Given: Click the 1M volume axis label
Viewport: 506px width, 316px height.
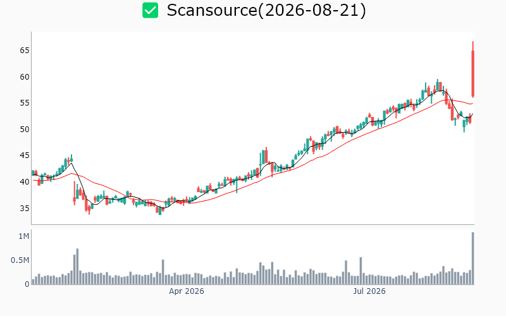Looking at the screenshot, I should [x=24, y=236].
